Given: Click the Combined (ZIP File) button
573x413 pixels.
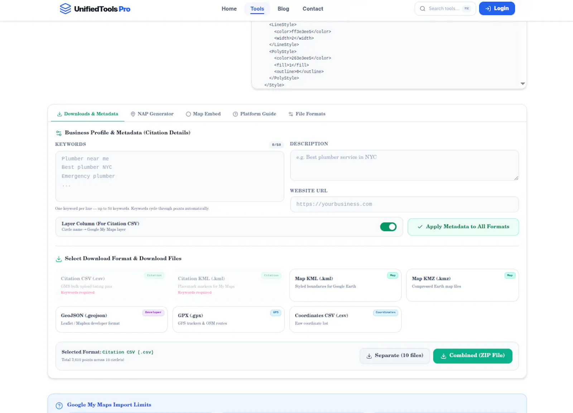Looking at the screenshot, I should click(473, 356).
